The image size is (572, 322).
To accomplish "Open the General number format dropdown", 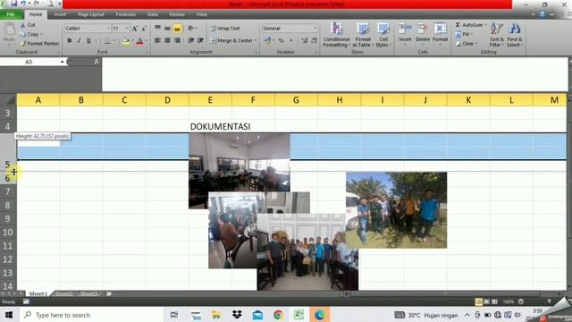I will click(315, 28).
